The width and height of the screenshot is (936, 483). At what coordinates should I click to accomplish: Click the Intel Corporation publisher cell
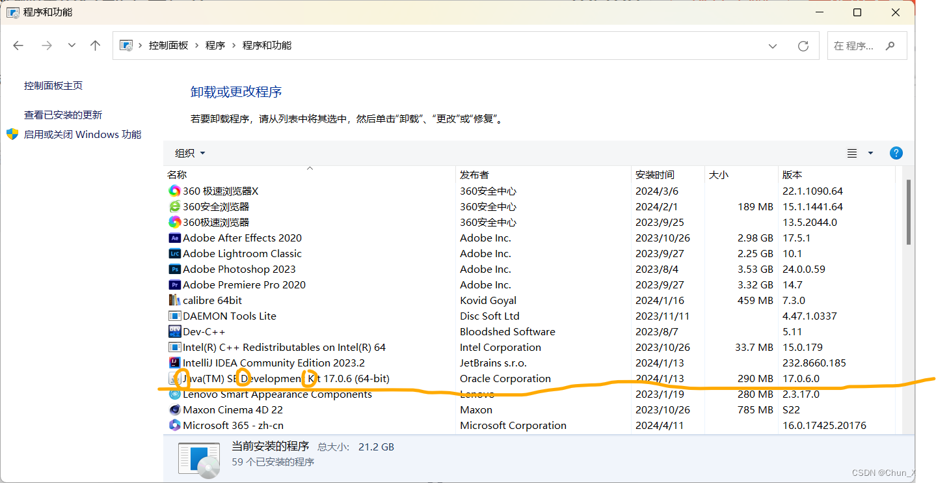(500, 348)
